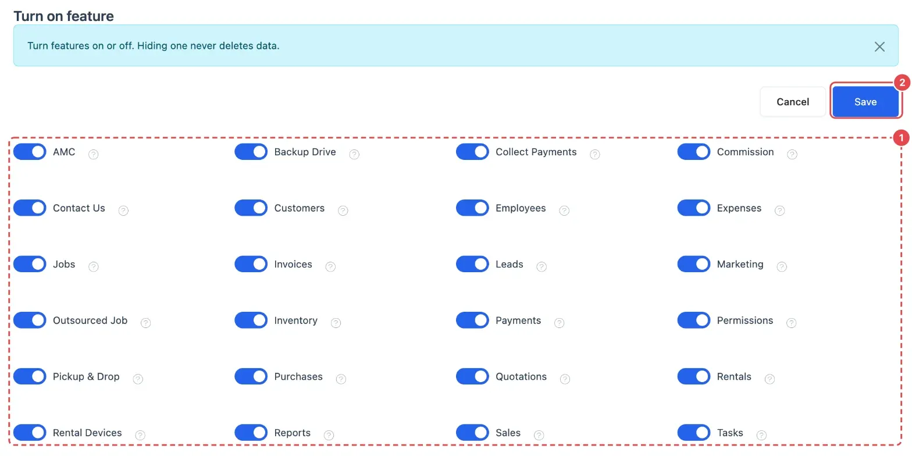Image resolution: width=912 pixels, height=456 pixels.
Task: Toggle the Employees feature switch
Action: pos(472,208)
